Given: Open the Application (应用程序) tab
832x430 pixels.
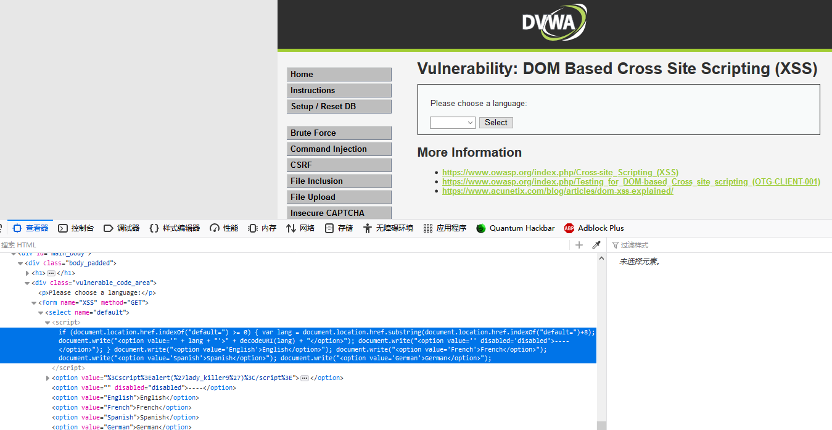Looking at the screenshot, I should point(445,228).
